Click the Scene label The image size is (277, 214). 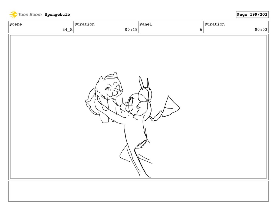tap(16, 24)
